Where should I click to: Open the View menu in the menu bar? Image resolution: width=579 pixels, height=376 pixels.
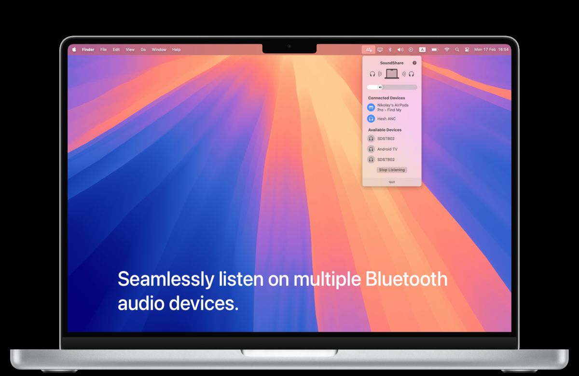click(x=129, y=49)
